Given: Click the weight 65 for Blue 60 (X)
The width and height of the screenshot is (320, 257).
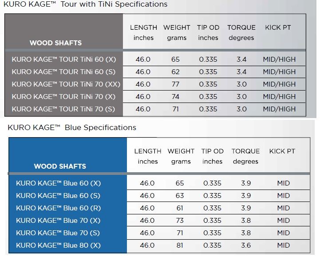Looking at the screenshot, I should (180, 183).
